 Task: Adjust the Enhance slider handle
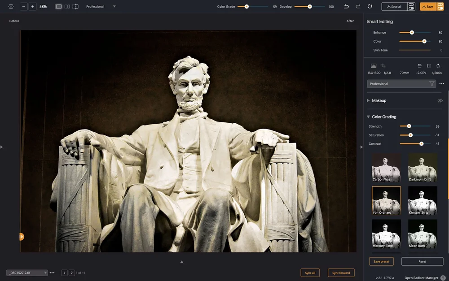point(412,33)
